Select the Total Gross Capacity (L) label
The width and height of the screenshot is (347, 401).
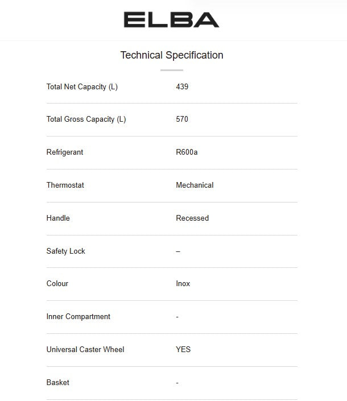pyautogui.click(x=86, y=119)
